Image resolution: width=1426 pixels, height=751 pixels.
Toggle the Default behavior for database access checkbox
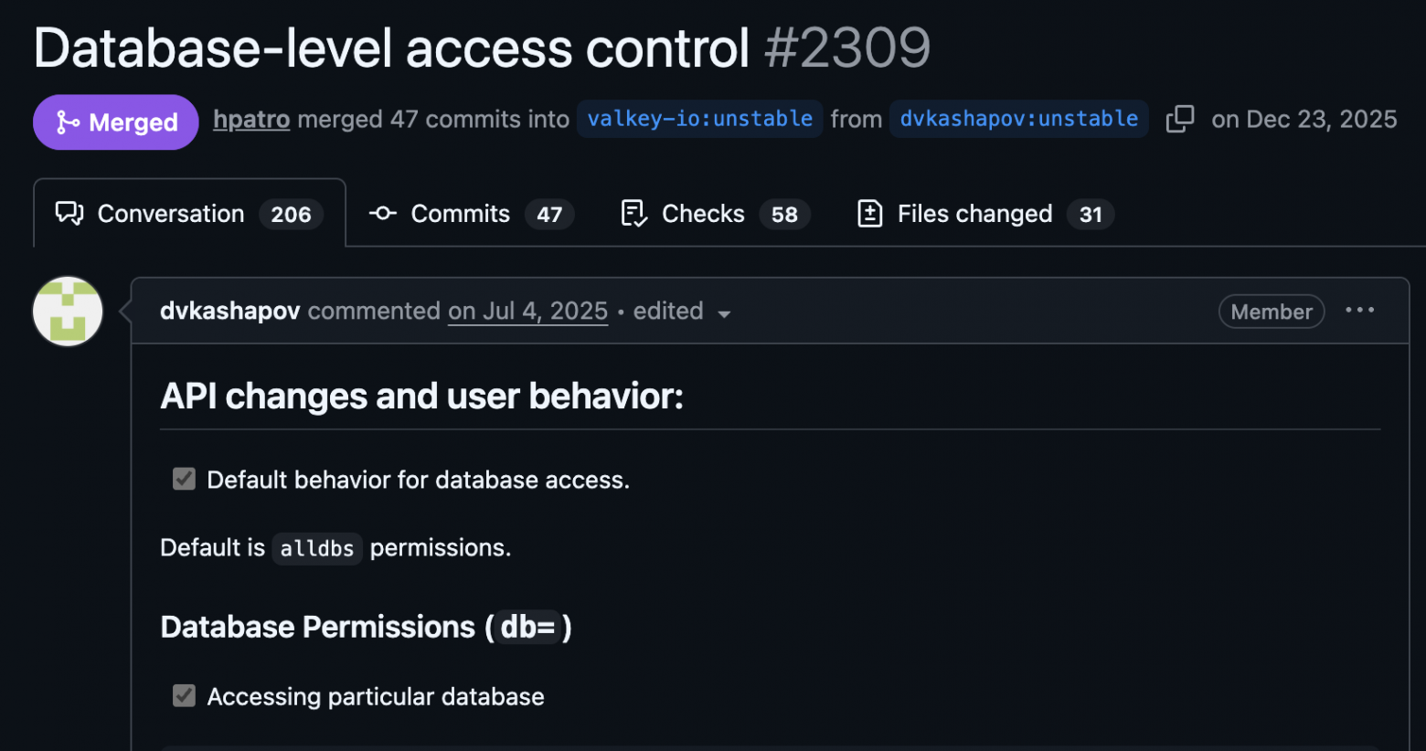185,480
